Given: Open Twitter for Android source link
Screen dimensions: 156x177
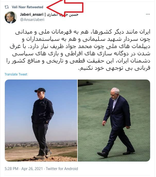Looking at the screenshot, I should tap(62, 169).
